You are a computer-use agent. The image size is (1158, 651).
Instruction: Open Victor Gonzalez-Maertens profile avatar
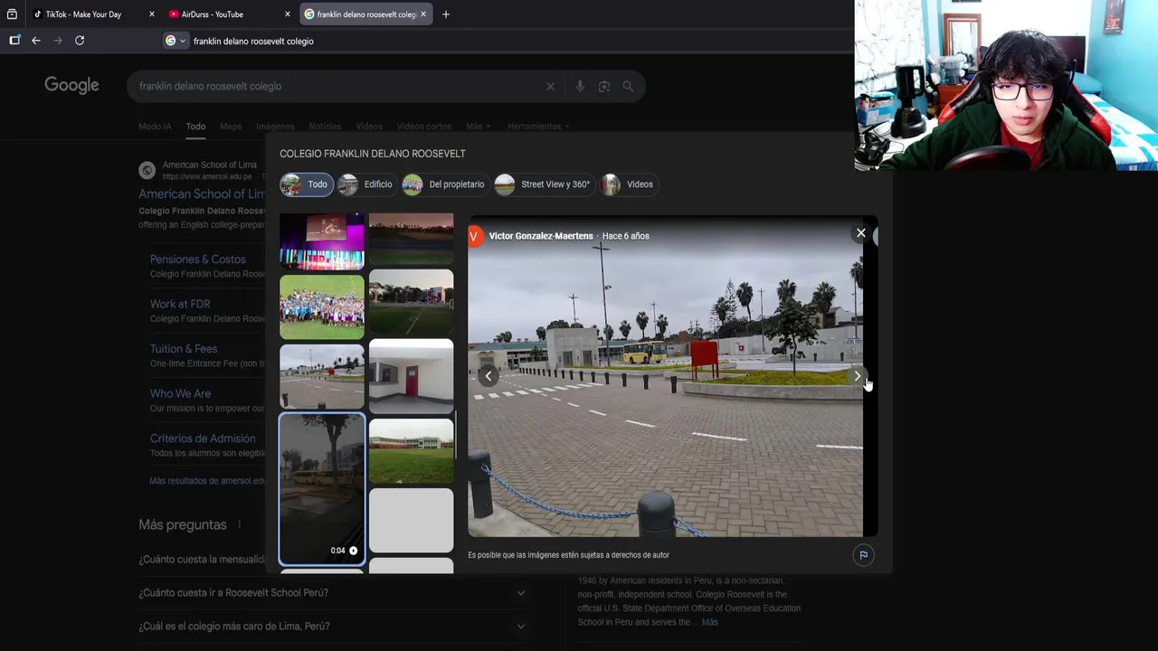click(x=474, y=236)
